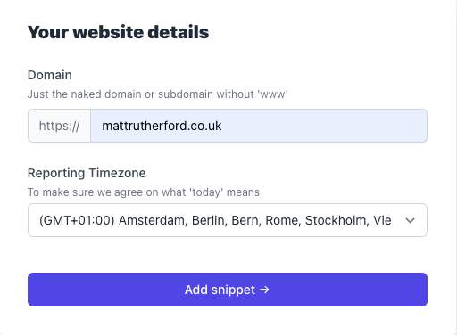
Task: Click the Your website details heading
Action: coord(118,32)
